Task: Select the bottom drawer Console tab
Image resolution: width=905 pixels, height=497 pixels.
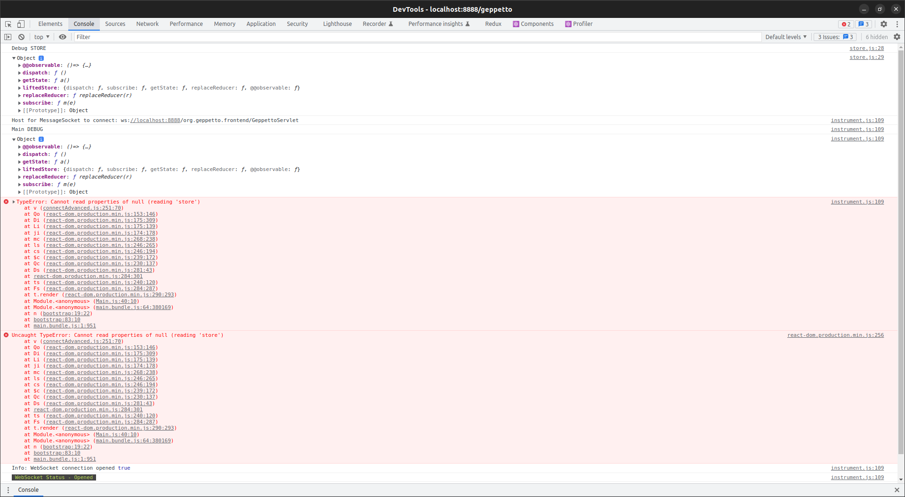Action: tap(28, 490)
